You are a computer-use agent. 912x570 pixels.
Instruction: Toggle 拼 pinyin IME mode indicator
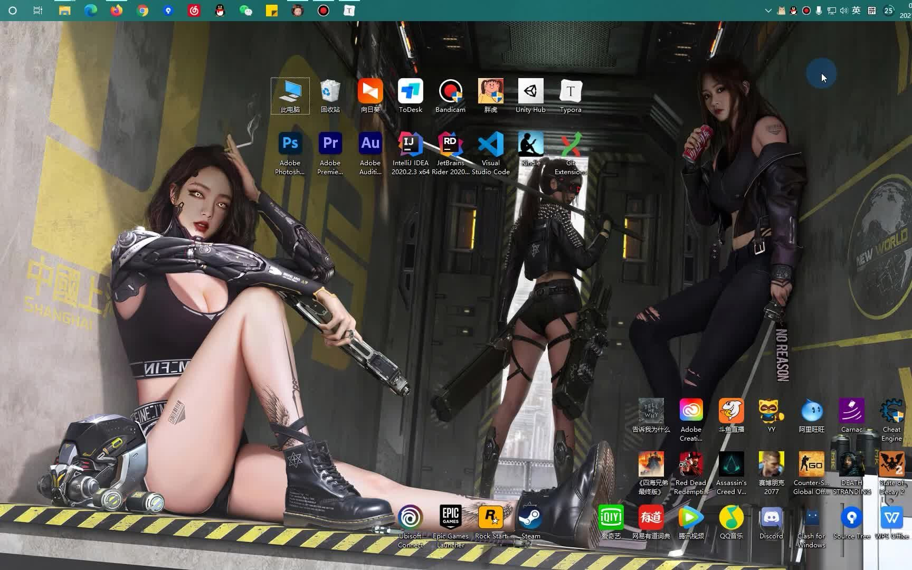tap(872, 11)
